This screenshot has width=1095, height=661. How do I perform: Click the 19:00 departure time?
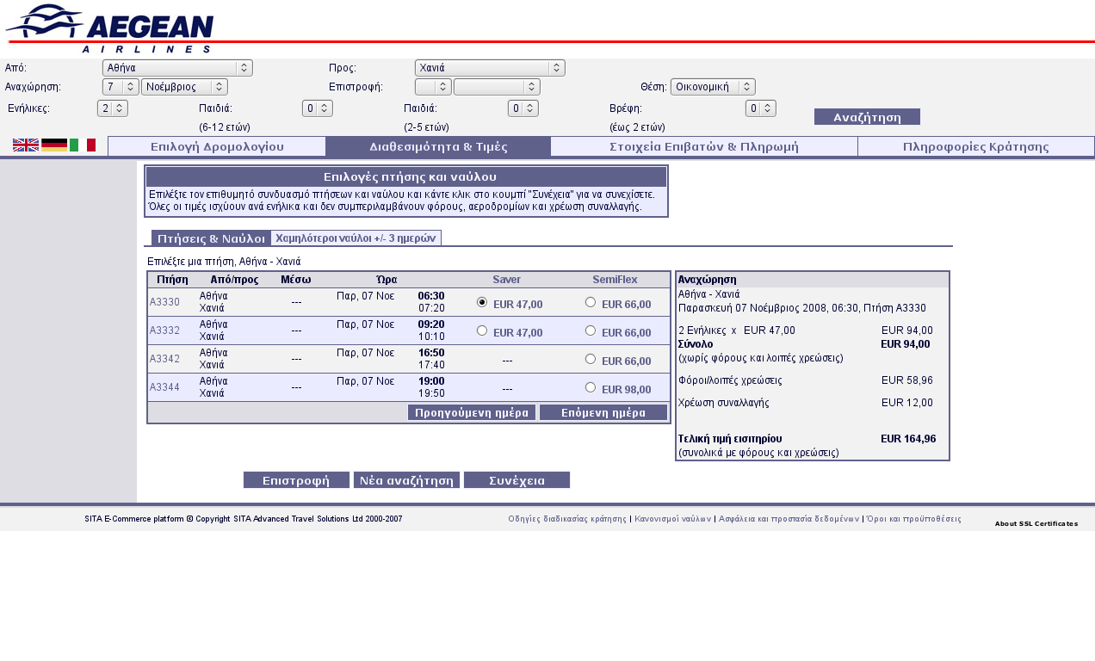[431, 381]
